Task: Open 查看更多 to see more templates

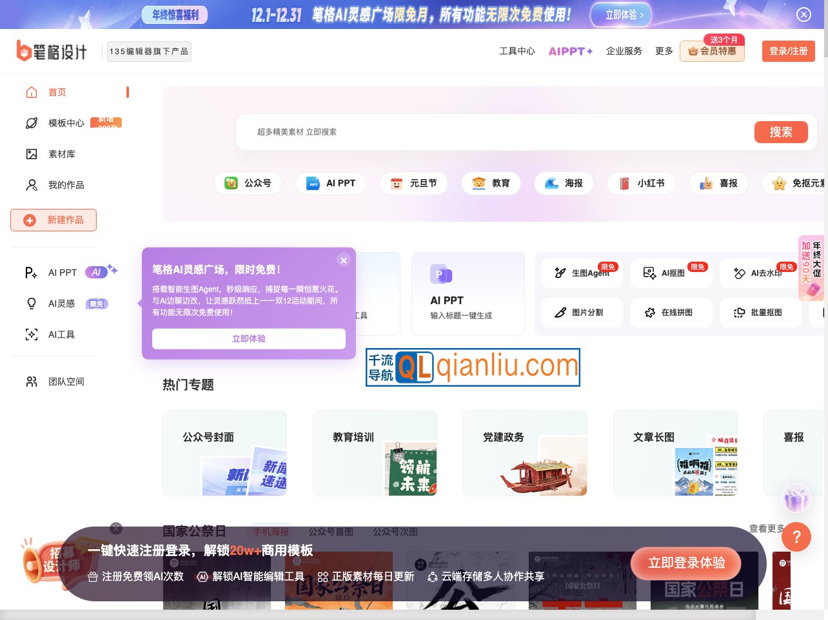Action: [769, 528]
